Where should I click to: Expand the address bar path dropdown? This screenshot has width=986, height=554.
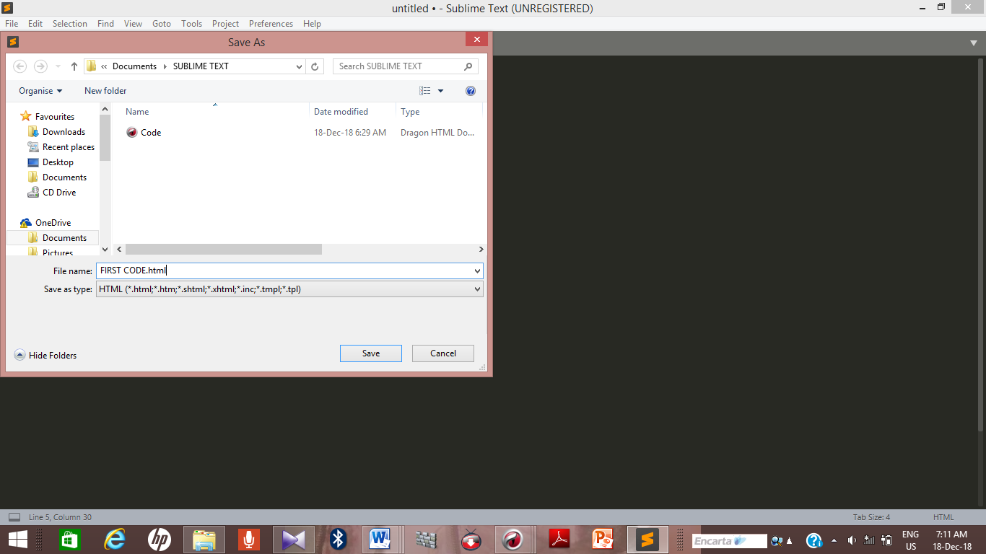tap(300, 66)
